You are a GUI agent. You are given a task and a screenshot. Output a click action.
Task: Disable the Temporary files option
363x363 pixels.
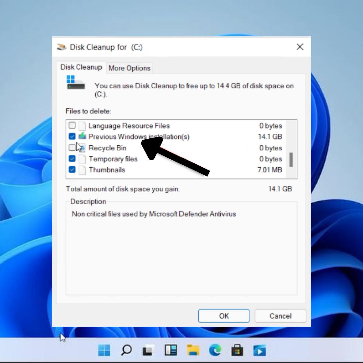(72, 159)
